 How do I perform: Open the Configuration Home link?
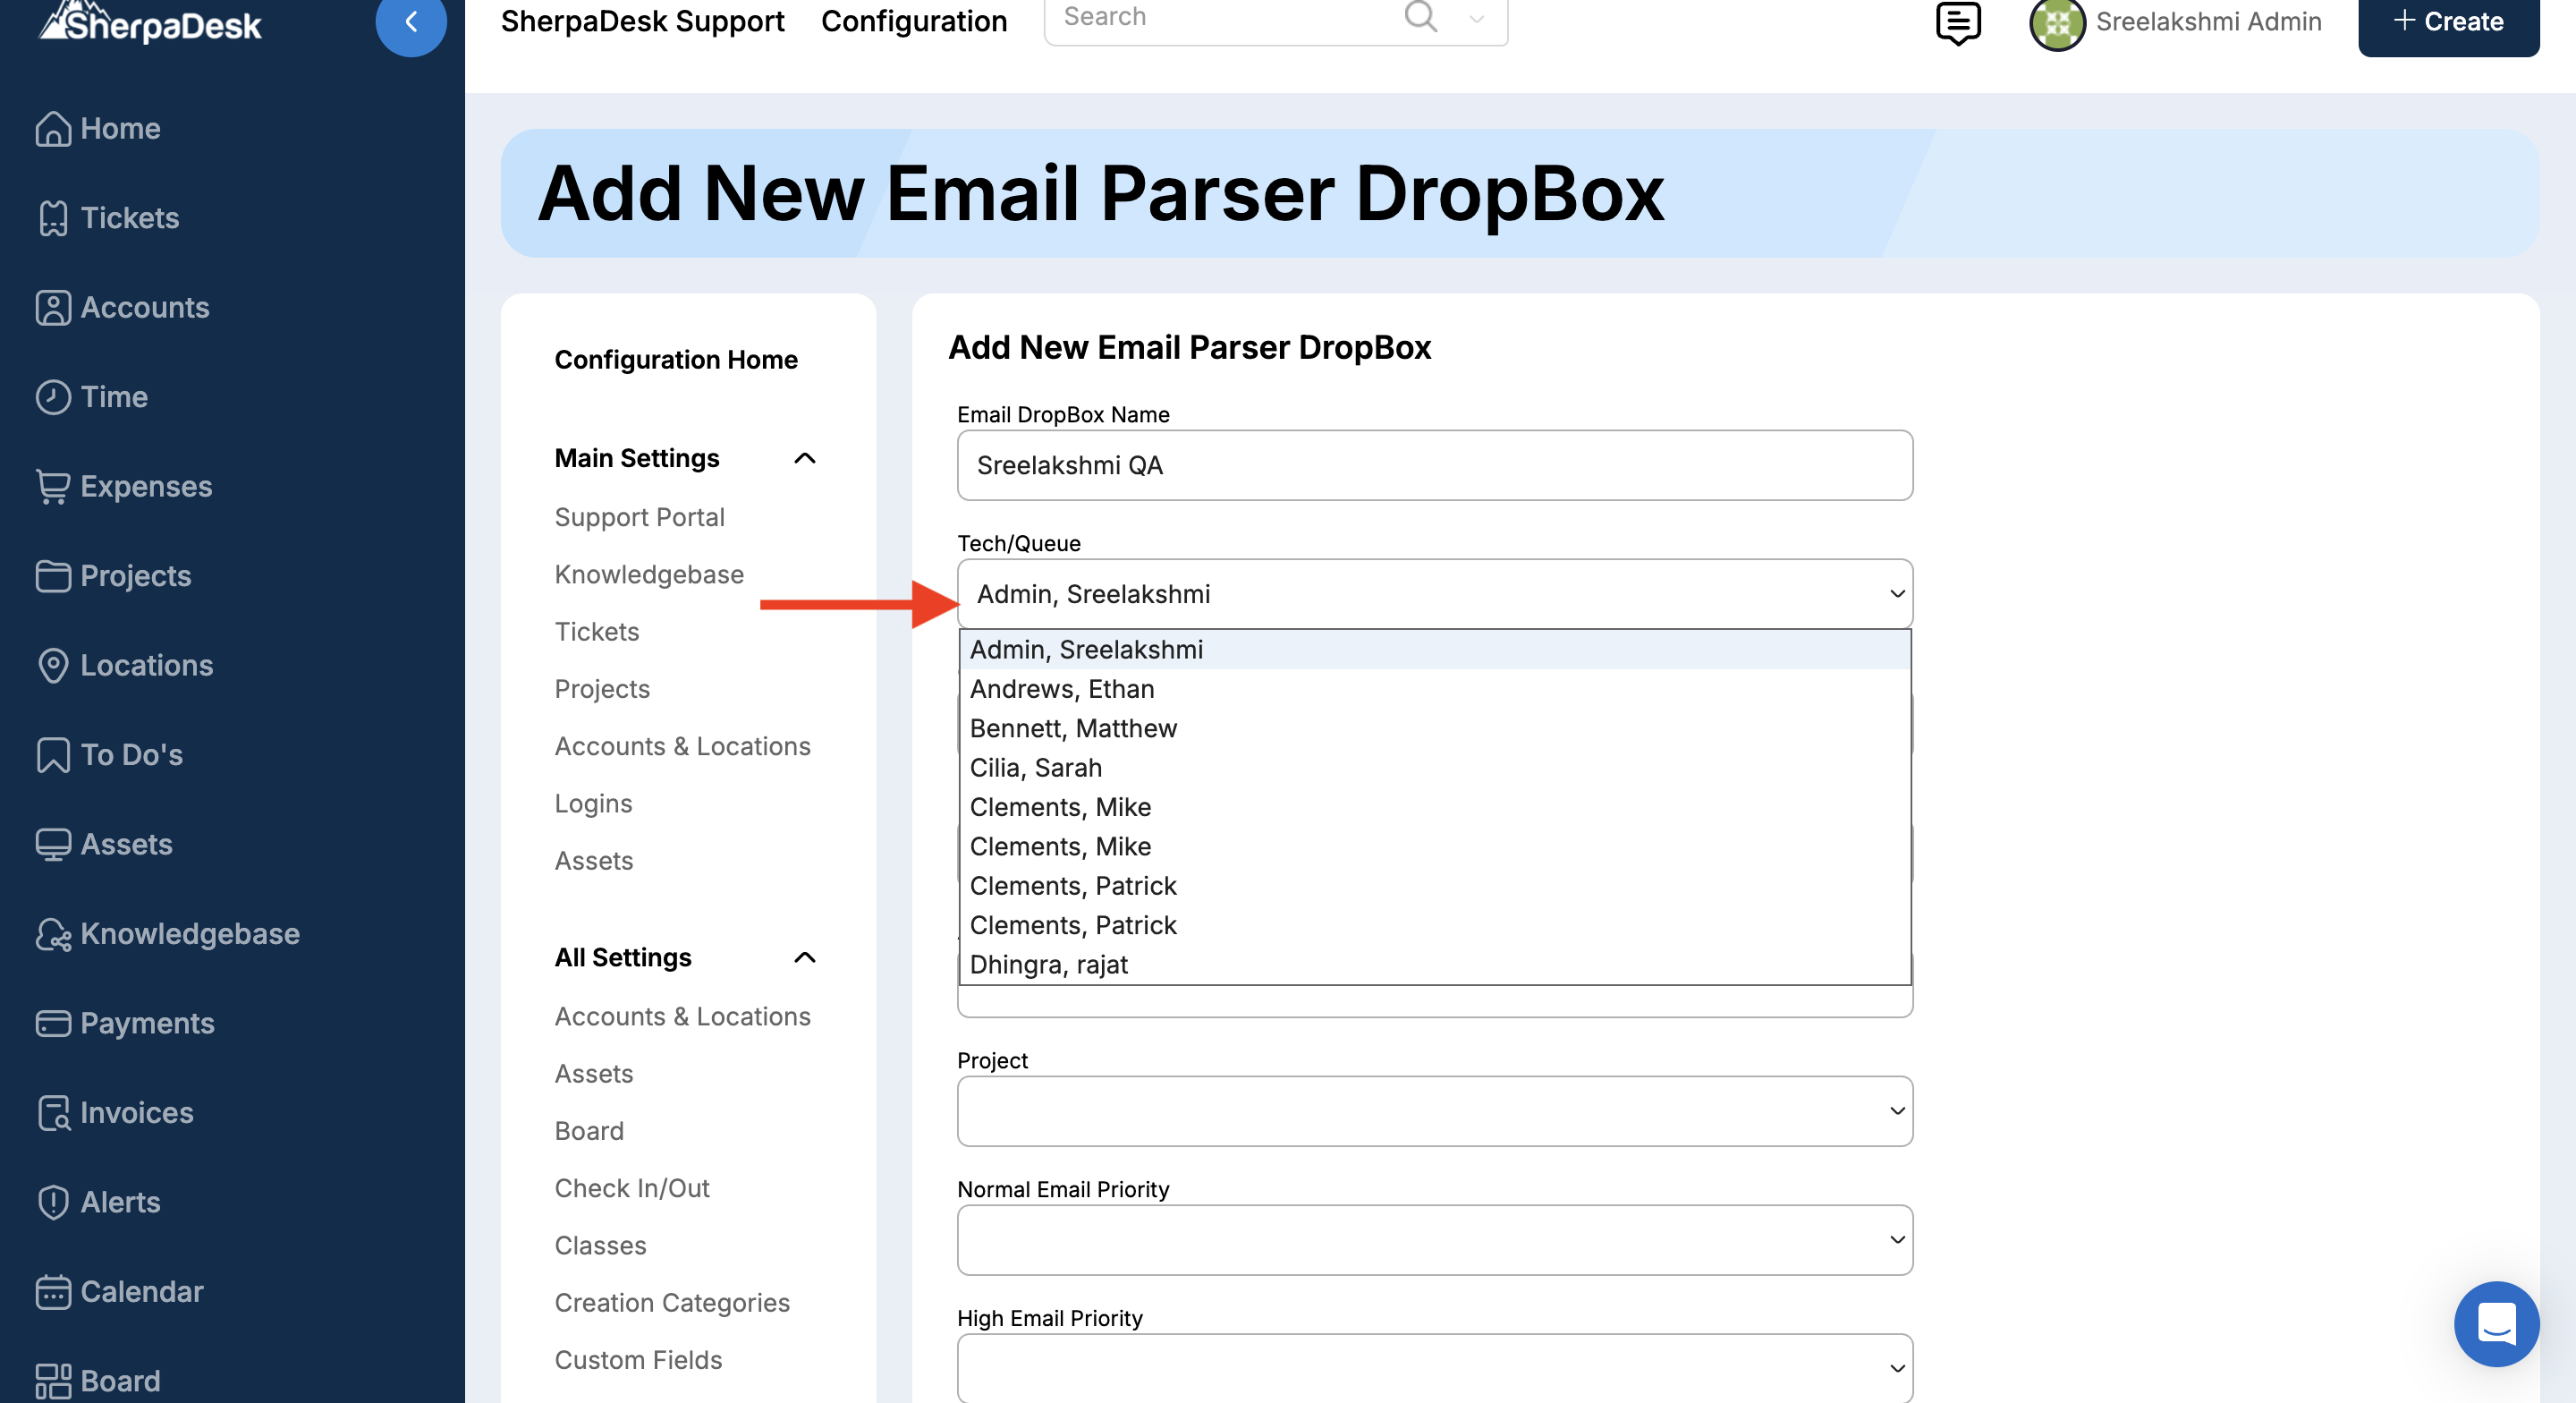point(676,360)
